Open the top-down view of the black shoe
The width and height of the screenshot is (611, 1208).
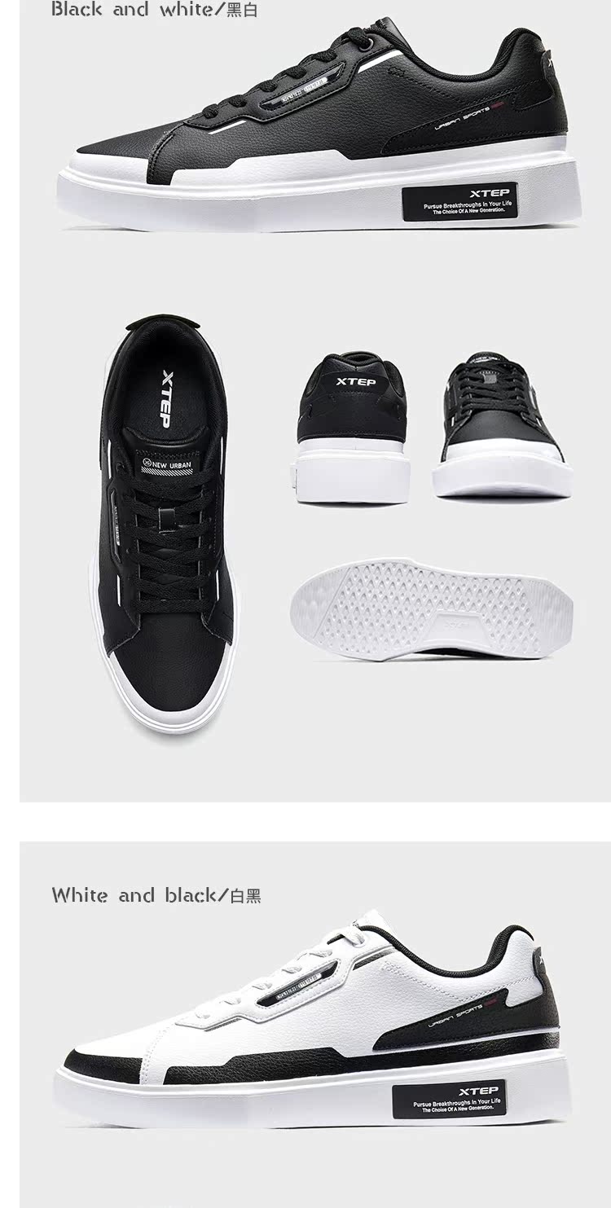click(167, 523)
